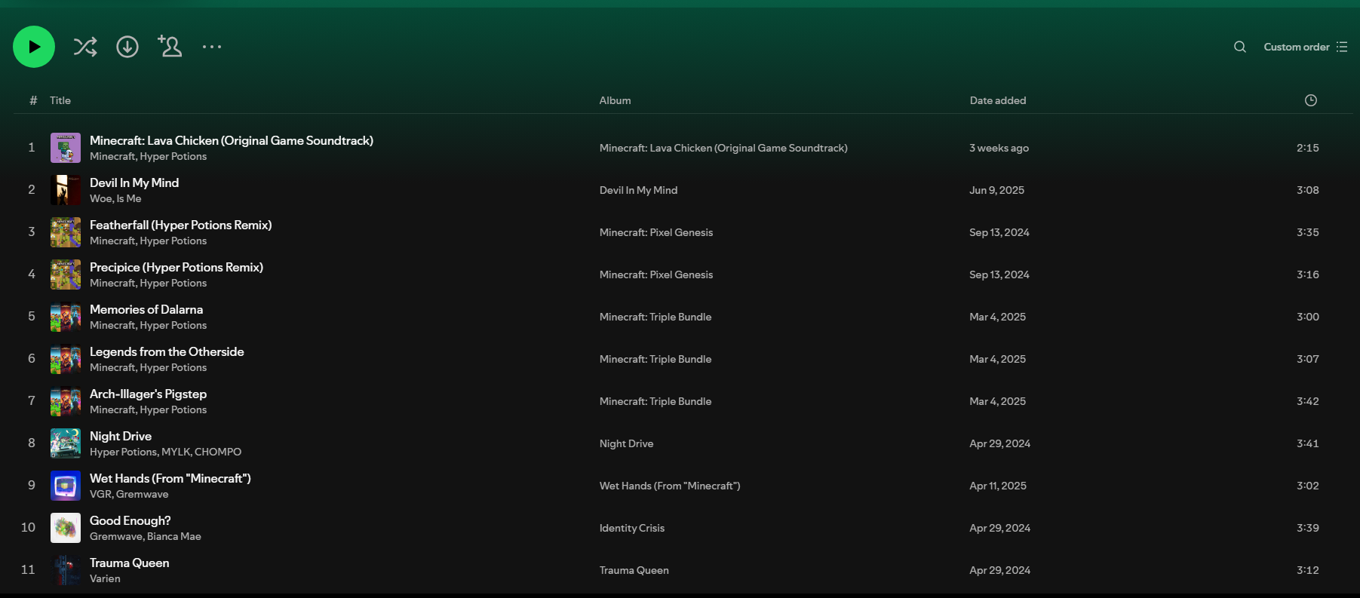Screen dimensions: 1360x598
Task: Click the 3:12 duration of Trauma Queen
Action: tap(1308, 570)
